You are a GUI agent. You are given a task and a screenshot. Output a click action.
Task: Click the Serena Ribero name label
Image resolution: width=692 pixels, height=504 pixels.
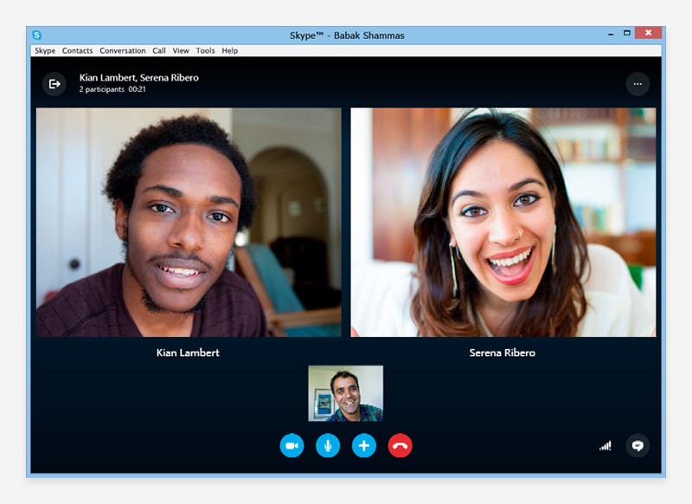(503, 352)
